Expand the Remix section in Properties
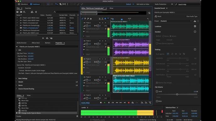The image size is (216, 121). [16, 85]
